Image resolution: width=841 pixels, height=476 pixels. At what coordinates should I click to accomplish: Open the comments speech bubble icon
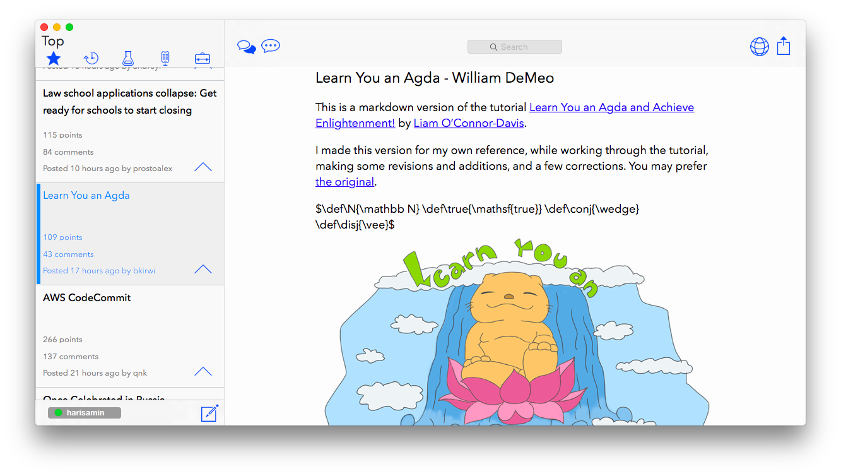[x=246, y=46]
